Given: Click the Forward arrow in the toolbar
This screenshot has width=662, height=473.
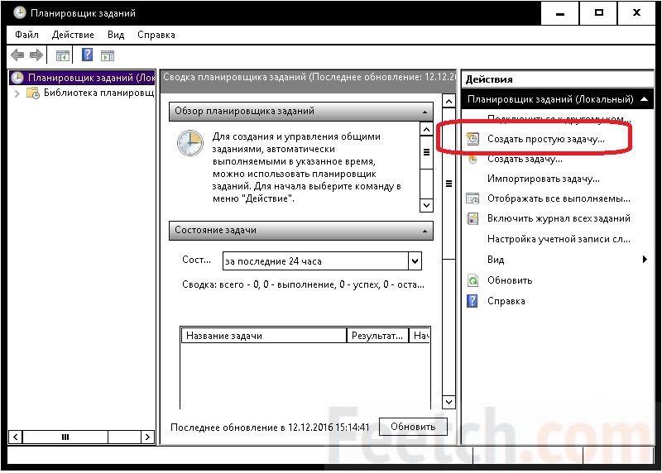Looking at the screenshot, I should click(x=36, y=55).
